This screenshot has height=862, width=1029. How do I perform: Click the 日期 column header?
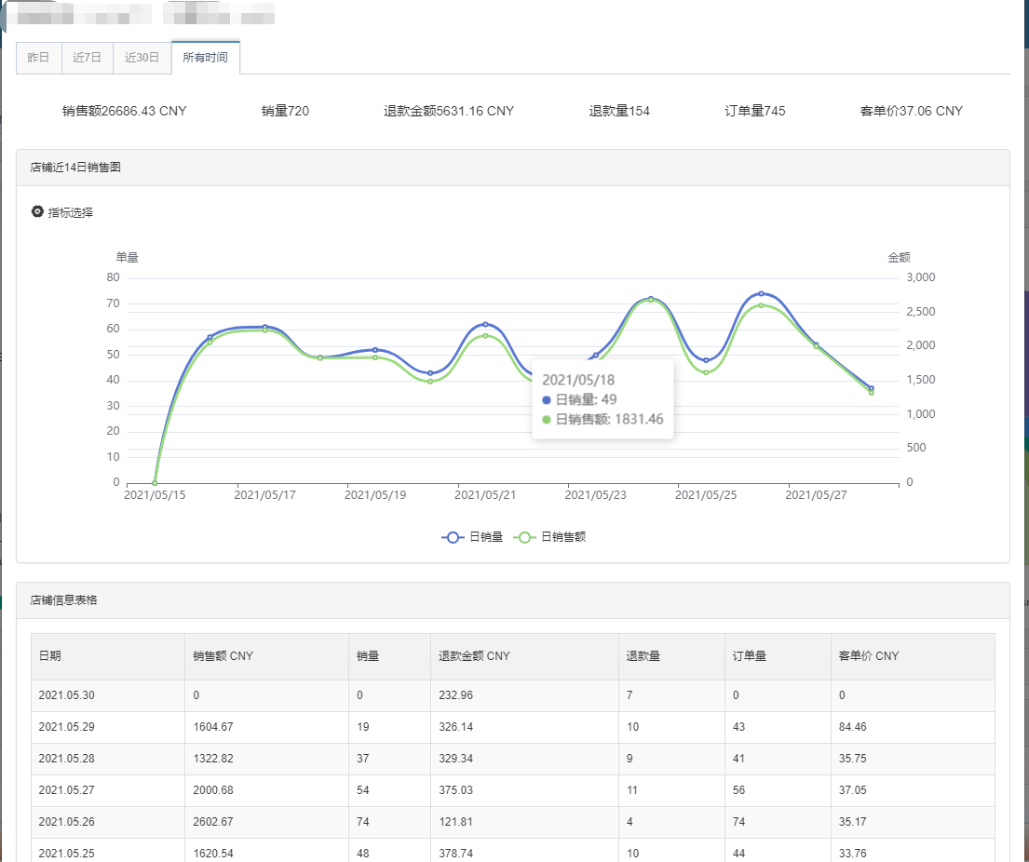(x=50, y=656)
